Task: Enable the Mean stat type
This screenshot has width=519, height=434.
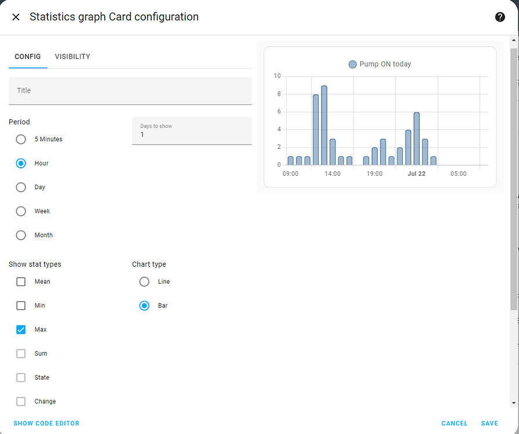Action: 21,281
